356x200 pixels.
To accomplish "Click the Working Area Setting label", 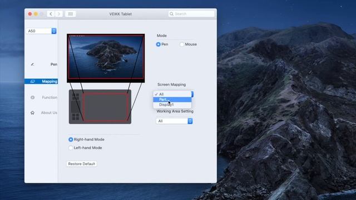I will (x=175, y=111).
